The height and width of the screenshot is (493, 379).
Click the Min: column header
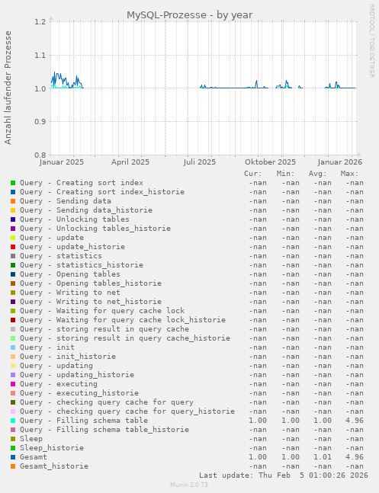(285, 174)
